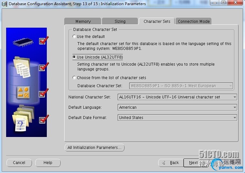Cancel the configuration assistant

click(x=19, y=163)
